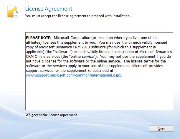
Task: Click the 'I accept the license agreement' label
Action: (x=53, y=115)
